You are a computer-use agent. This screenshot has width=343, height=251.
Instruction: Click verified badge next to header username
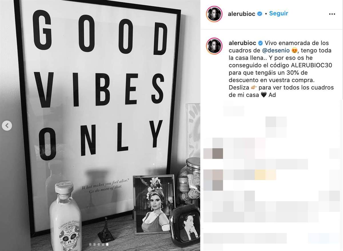pyautogui.click(x=260, y=13)
